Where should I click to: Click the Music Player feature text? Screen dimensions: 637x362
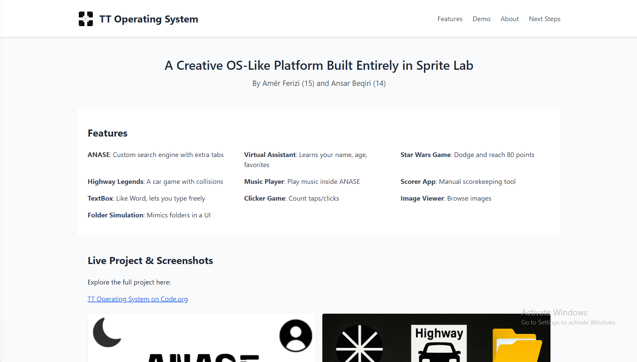tap(302, 182)
